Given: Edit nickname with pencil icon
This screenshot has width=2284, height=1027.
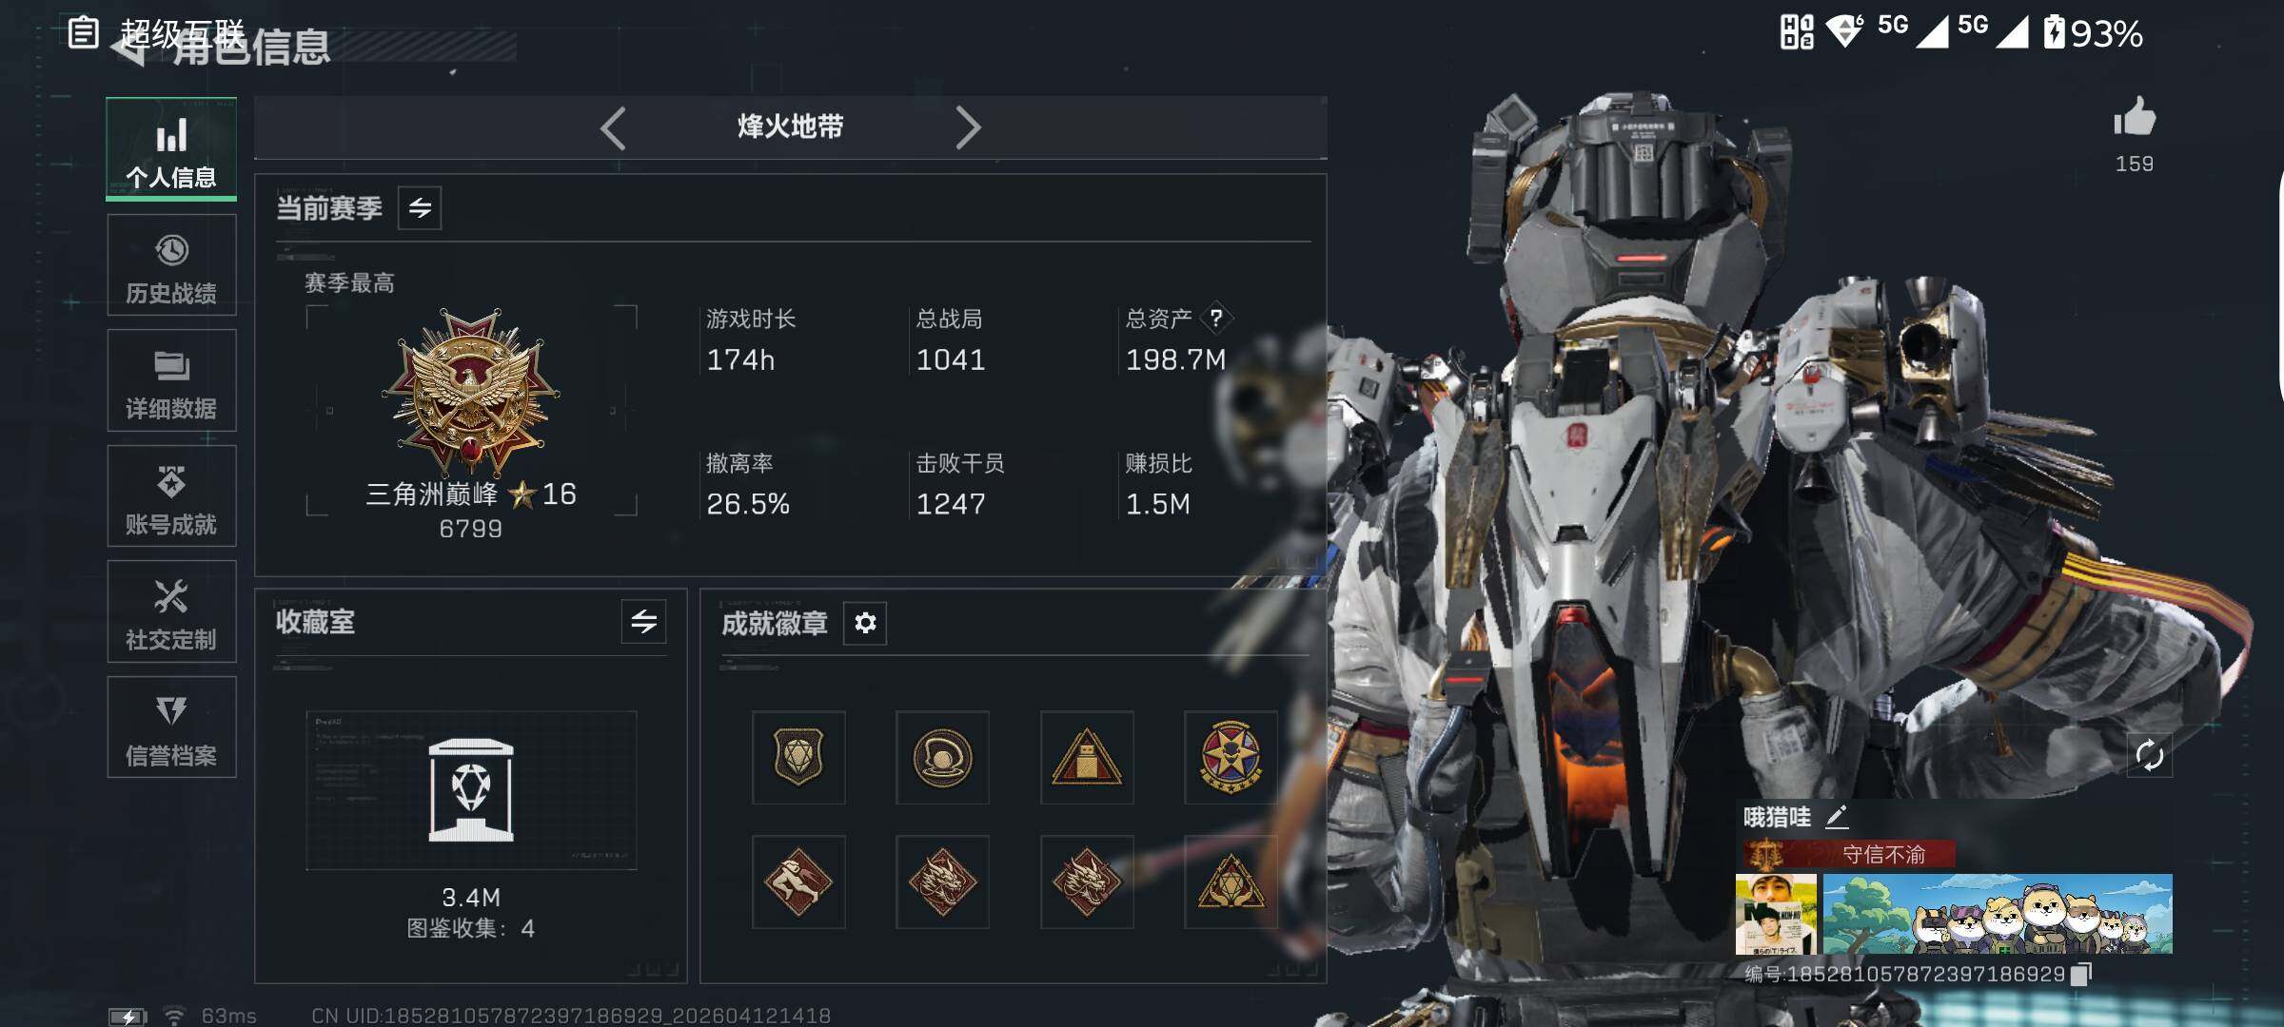Looking at the screenshot, I should [1837, 817].
